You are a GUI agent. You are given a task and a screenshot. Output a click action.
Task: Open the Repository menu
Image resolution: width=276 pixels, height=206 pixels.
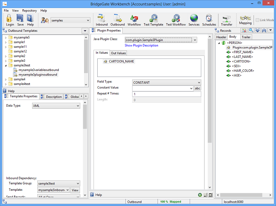(29, 11)
